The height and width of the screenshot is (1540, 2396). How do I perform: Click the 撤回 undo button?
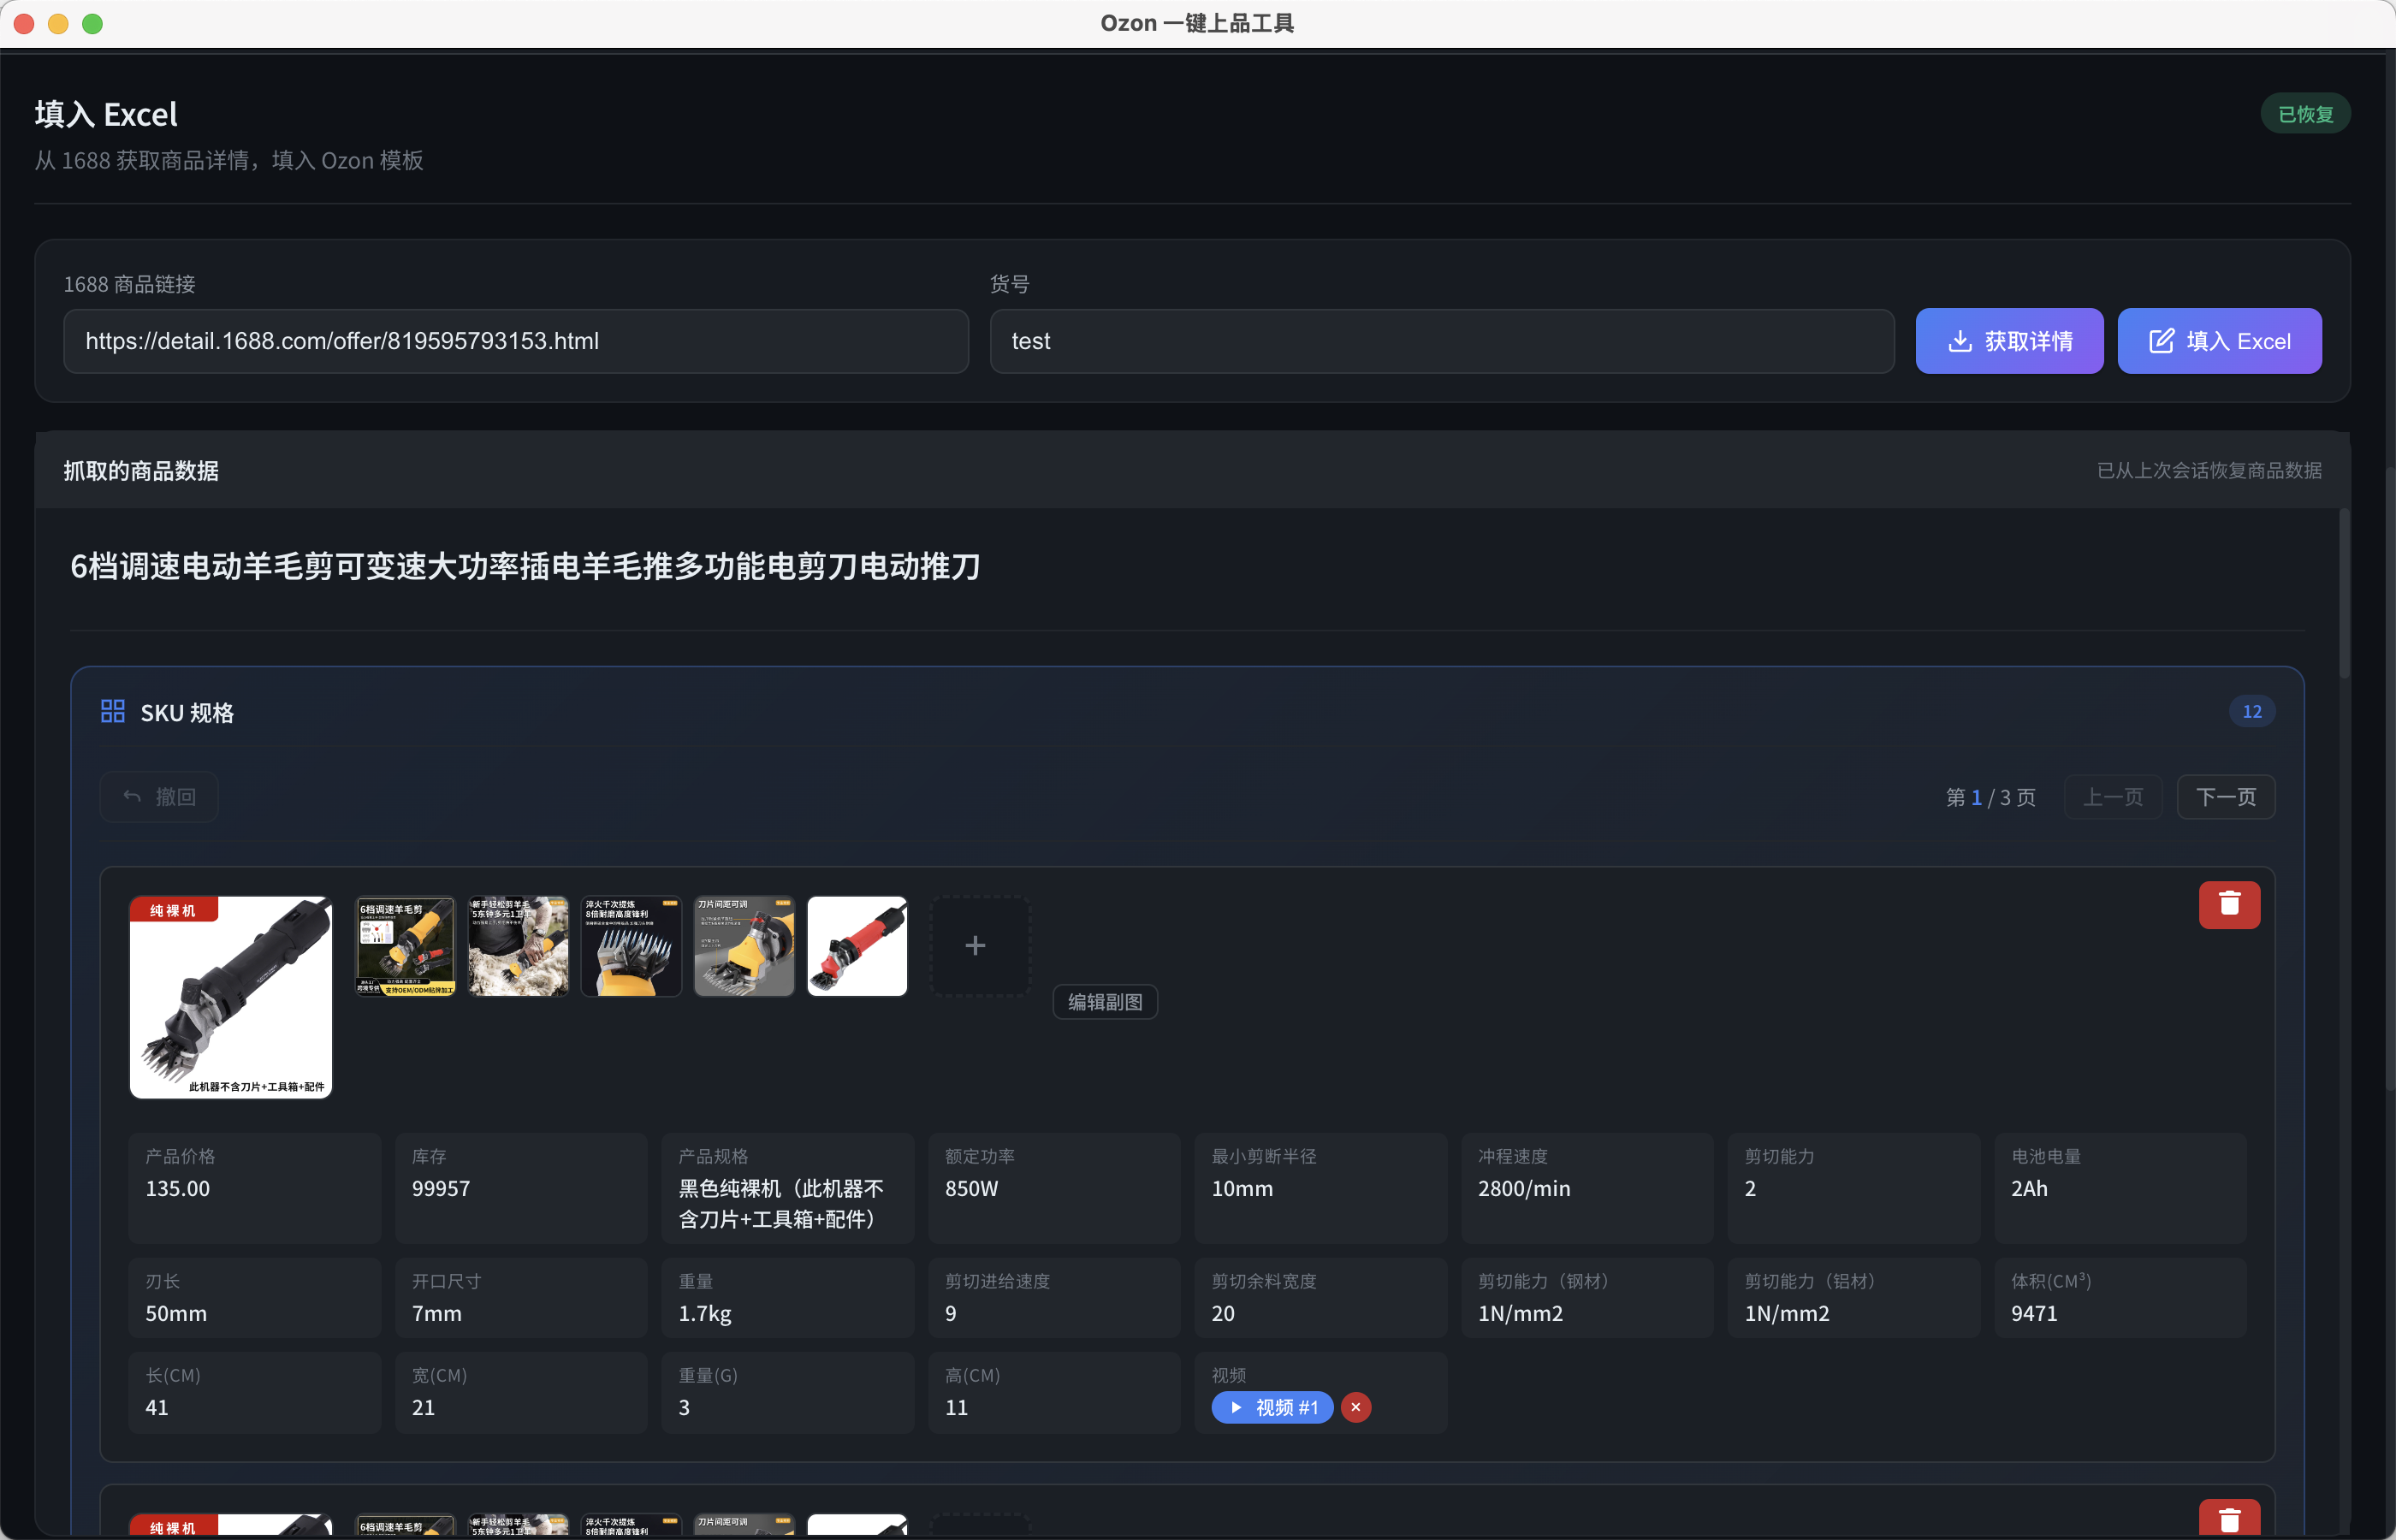(x=159, y=797)
